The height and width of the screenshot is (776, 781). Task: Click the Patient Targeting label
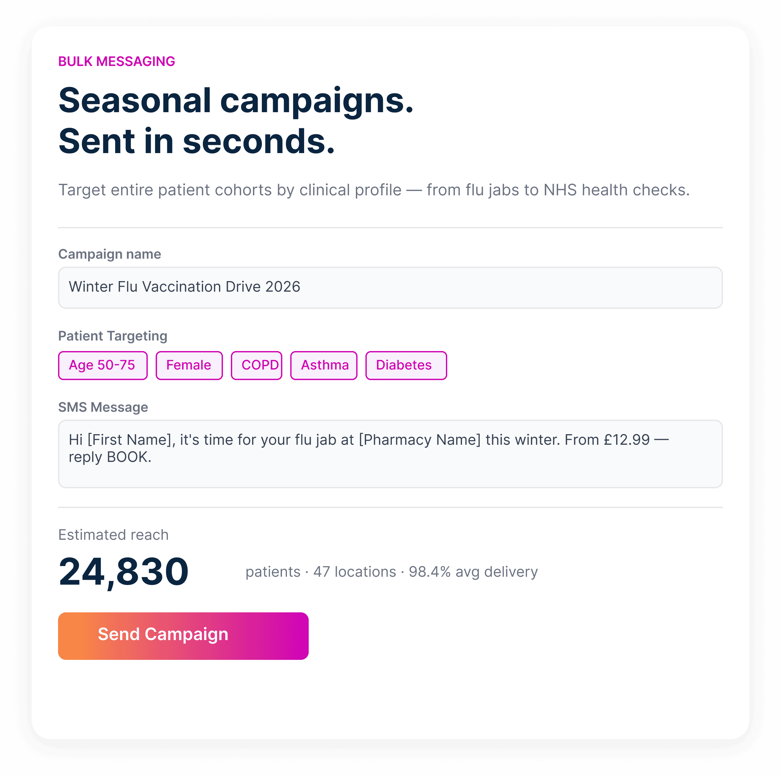[x=113, y=336]
